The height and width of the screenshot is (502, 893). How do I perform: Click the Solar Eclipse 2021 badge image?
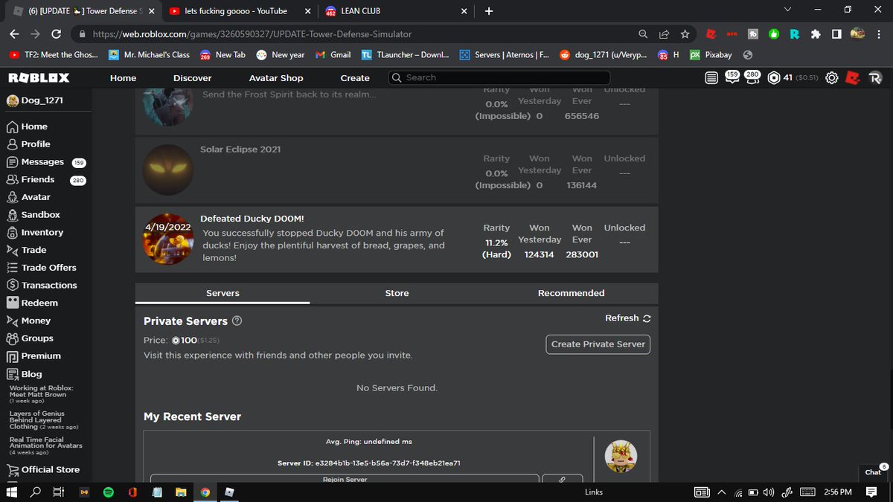[x=168, y=170]
